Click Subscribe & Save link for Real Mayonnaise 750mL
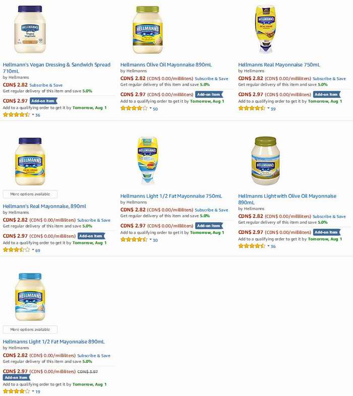This screenshot has height=396, width=353. tap(329, 79)
